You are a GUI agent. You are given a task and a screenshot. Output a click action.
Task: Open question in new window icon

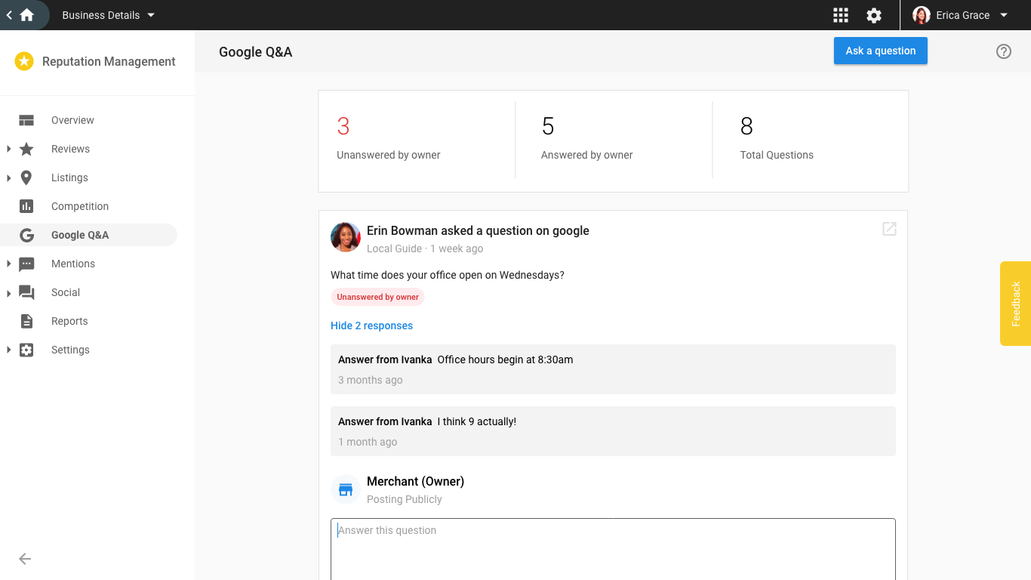click(x=889, y=229)
